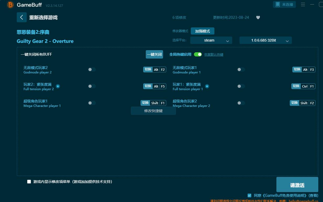Click the 修改快捷键 popup button

pos(153,111)
